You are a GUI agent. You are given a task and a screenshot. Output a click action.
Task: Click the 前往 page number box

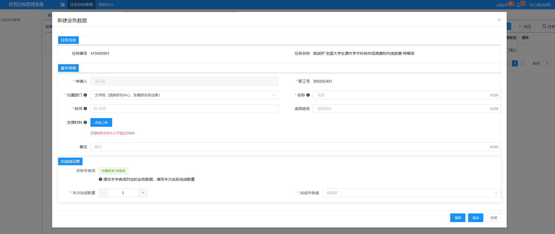[547, 63]
